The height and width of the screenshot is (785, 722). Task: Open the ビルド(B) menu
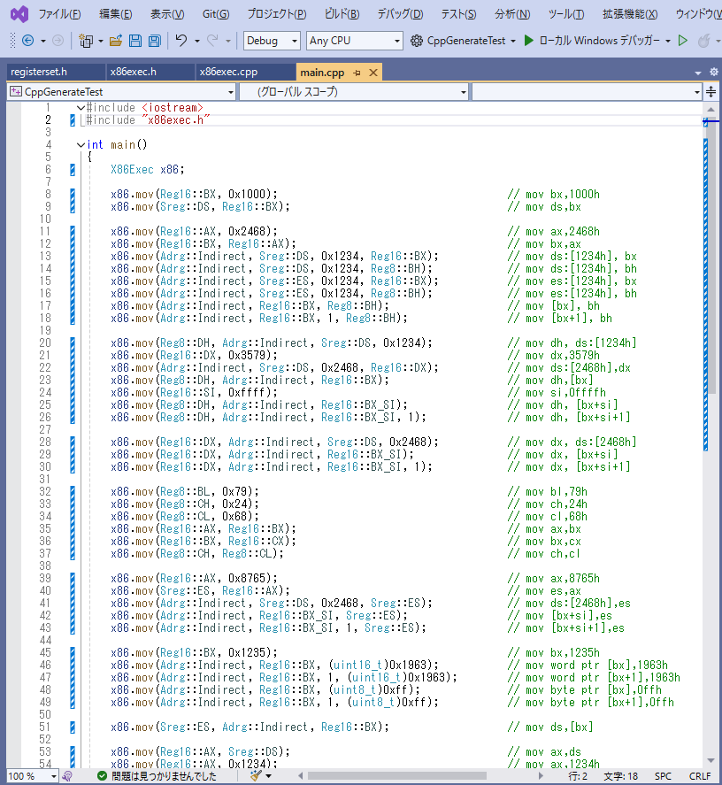tap(342, 14)
